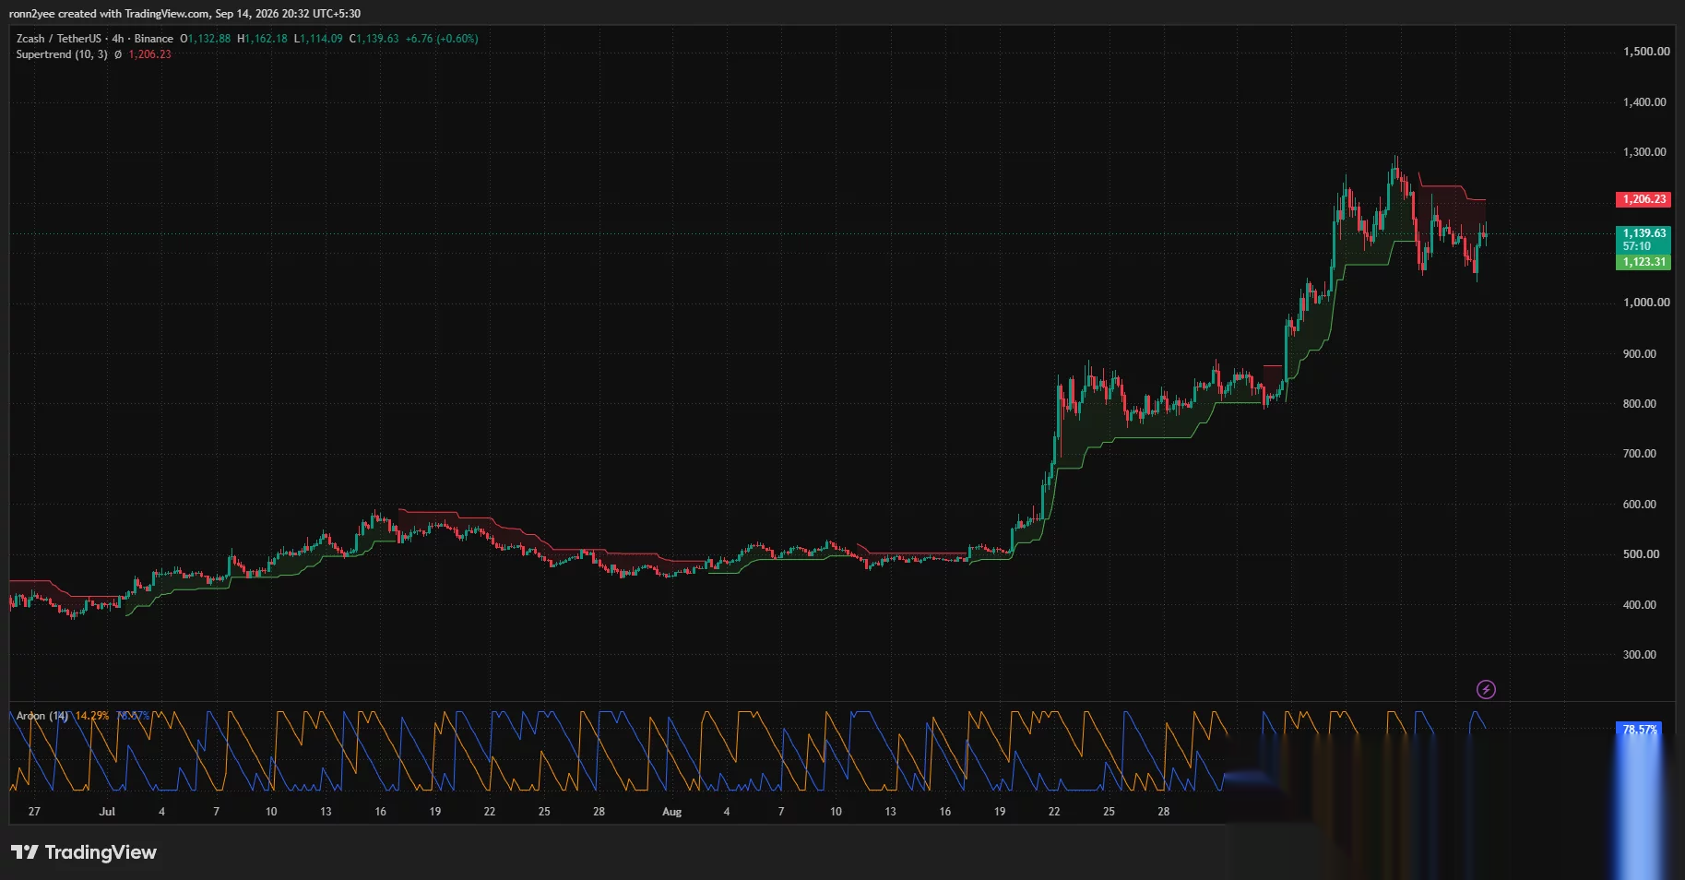Click the 1,400.00 price axis label
The width and height of the screenshot is (1685, 880).
point(1644,102)
